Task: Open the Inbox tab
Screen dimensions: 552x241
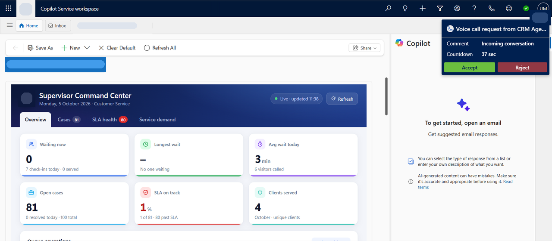Action: click(58, 26)
